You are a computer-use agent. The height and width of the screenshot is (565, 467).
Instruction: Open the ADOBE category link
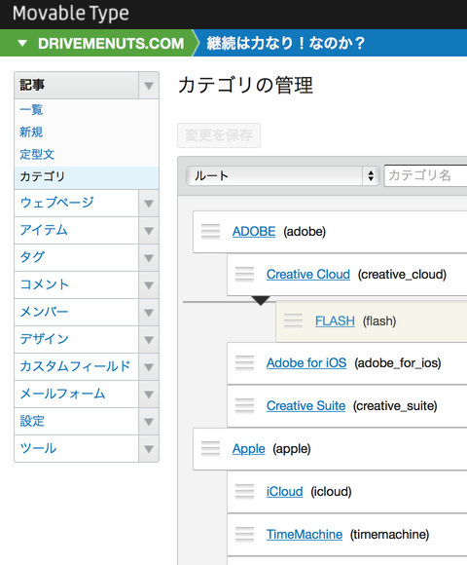pyautogui.click(x=254, y=231)
